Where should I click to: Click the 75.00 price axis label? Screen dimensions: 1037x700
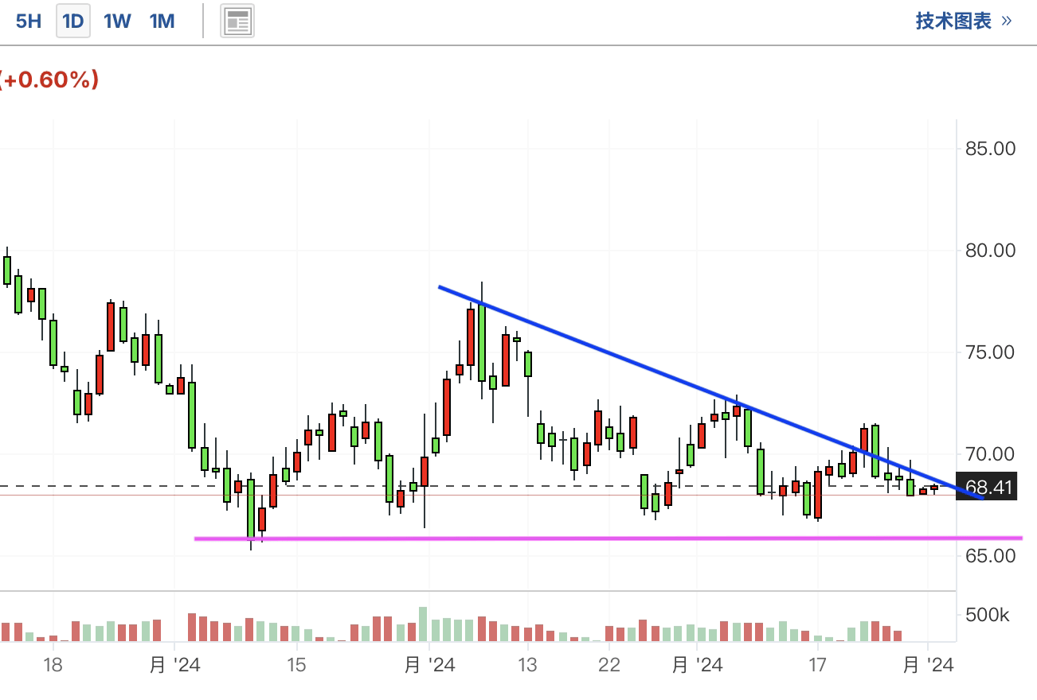tap(988, 352)
